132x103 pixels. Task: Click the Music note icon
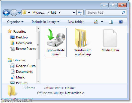pyautogui.click(x=13, y=77)
